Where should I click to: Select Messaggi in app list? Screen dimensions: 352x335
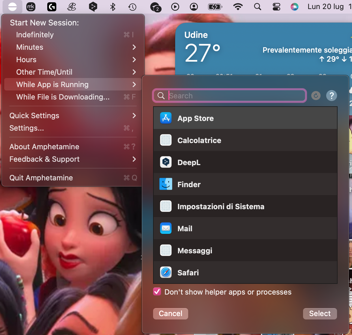click(245, 250)
